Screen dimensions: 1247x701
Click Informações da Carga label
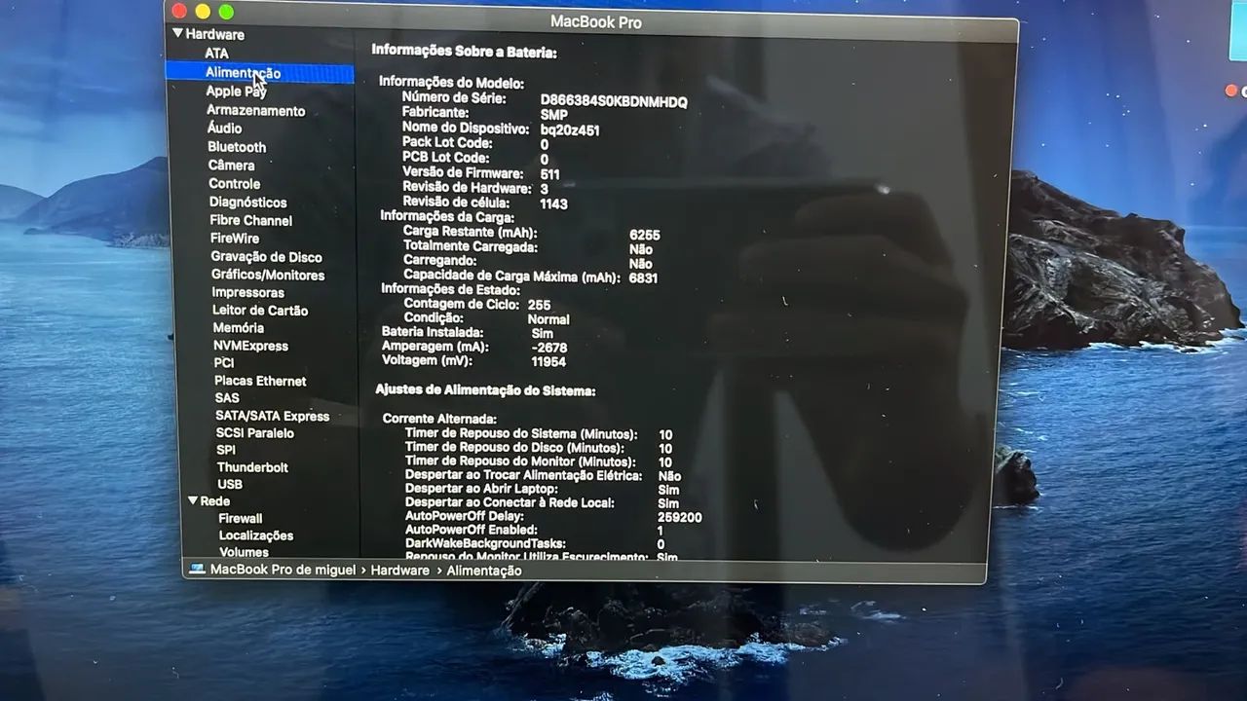pos(447,216)
